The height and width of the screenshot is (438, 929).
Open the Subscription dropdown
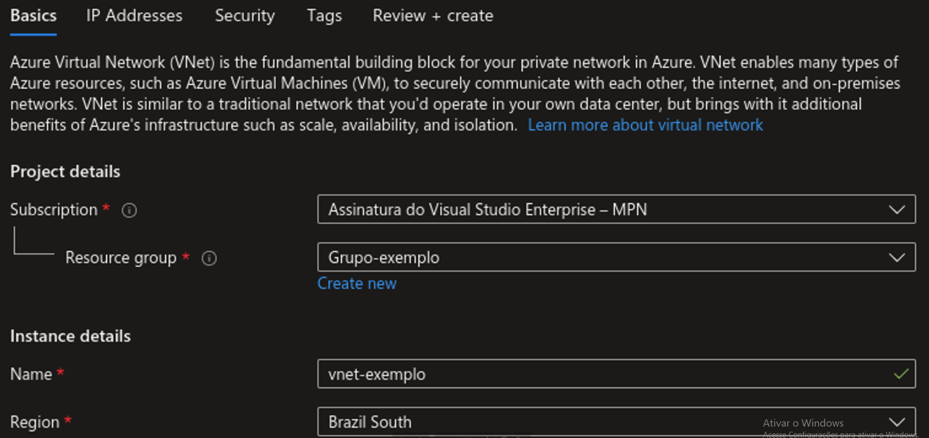(616, 210)
